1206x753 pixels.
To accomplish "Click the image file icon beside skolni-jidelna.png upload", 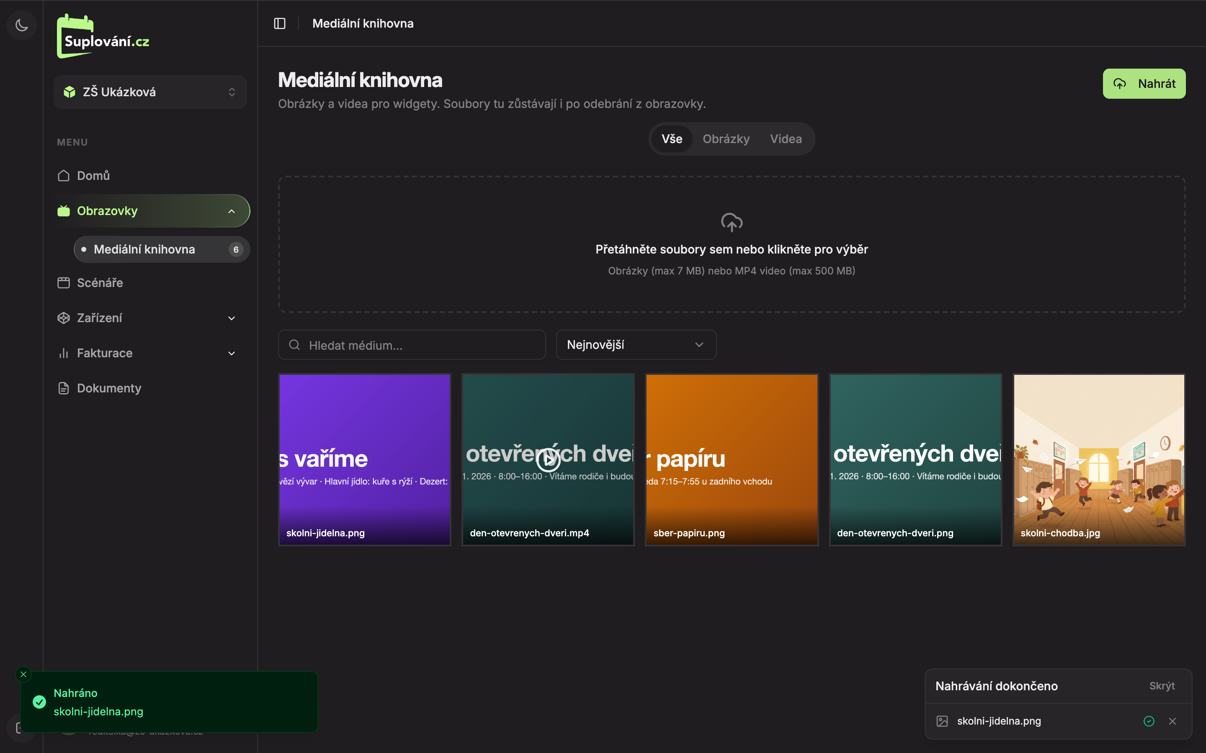I will 942,721.
